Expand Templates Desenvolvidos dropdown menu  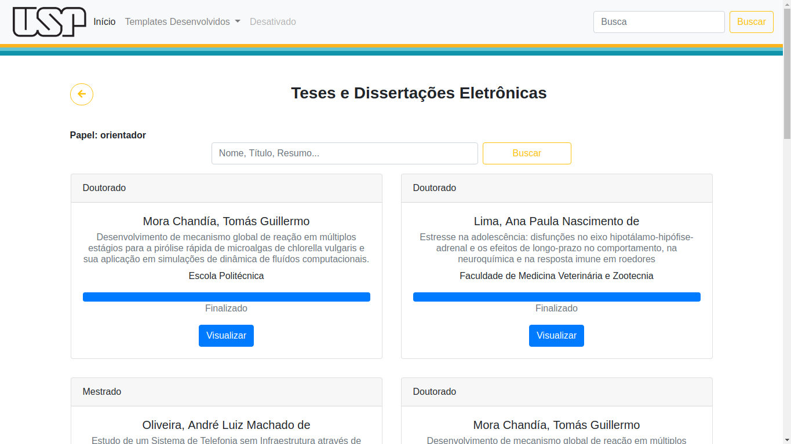pos(183,22)
